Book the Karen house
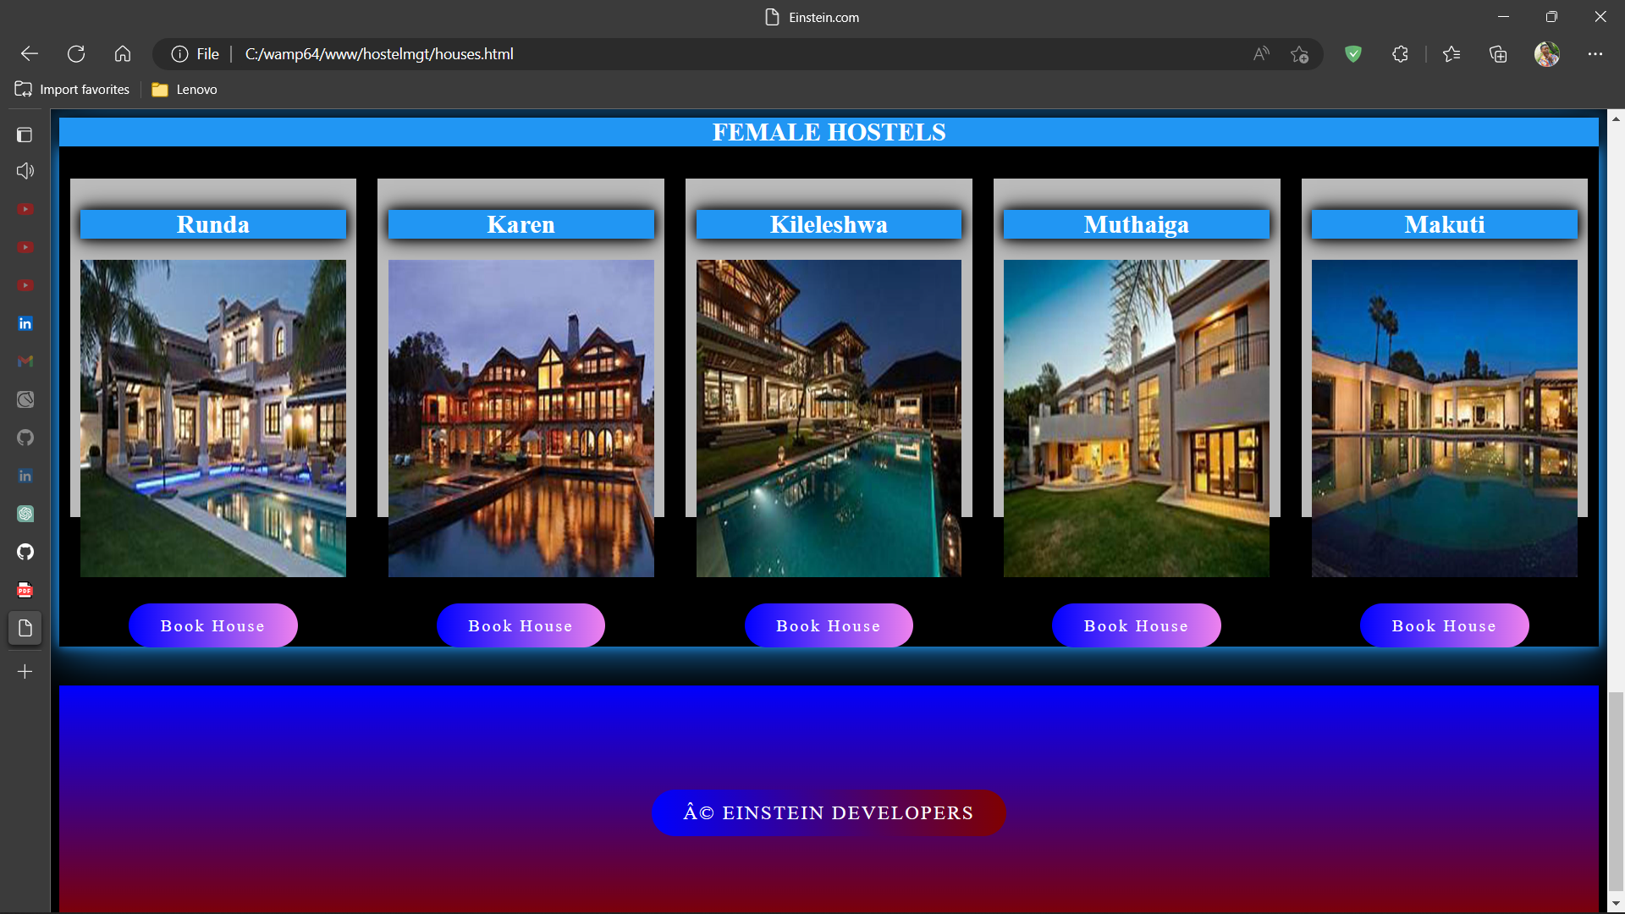The height and width of the screenshot is (914, 1625). [x=521, y=625]
